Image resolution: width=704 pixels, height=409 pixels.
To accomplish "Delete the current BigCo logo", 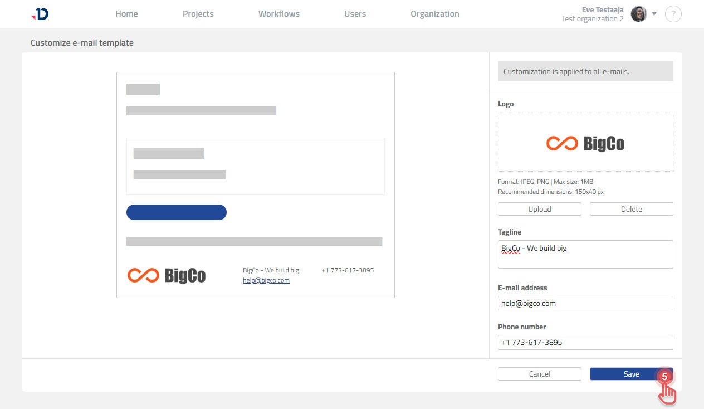I will [631, 208].
